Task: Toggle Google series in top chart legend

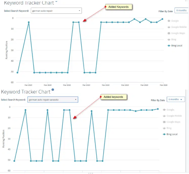Action: (x=173, y=21)
